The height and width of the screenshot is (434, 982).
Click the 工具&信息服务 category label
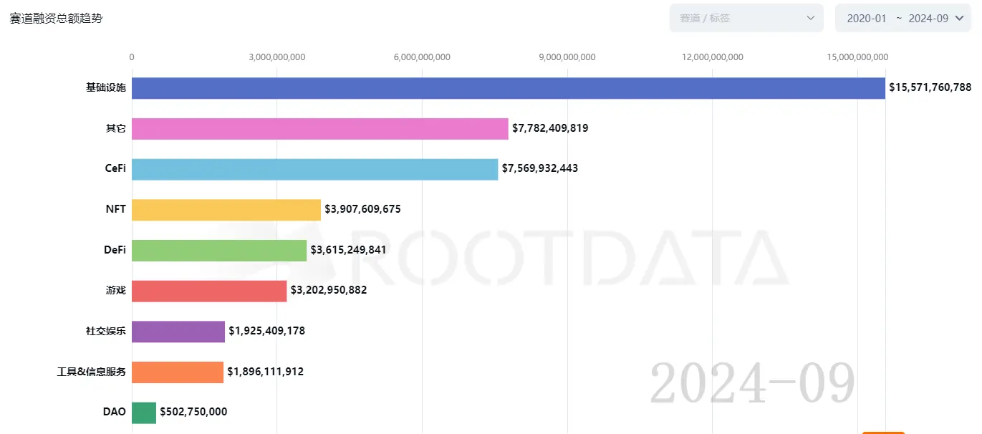[91, 372]
